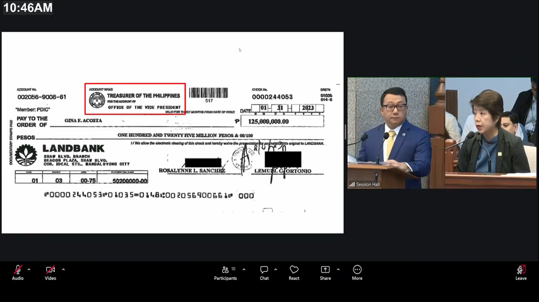Click payee name GINA F. ACOSTA
The image size is (539, 302).
pos(83,121)
